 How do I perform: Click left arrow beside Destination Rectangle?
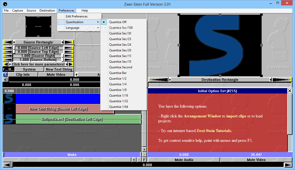tap(158, 80)
